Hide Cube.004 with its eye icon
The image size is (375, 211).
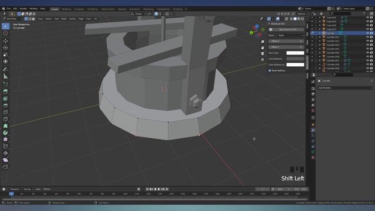[367, 18]
